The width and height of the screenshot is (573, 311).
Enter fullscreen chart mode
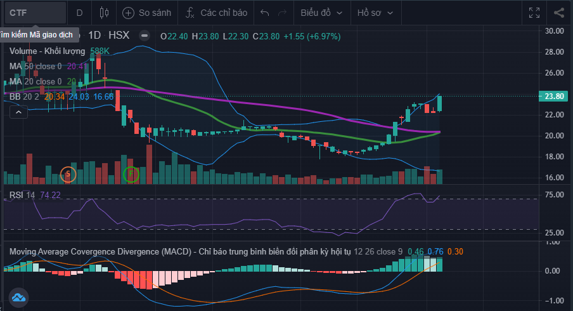coord(534,13)
